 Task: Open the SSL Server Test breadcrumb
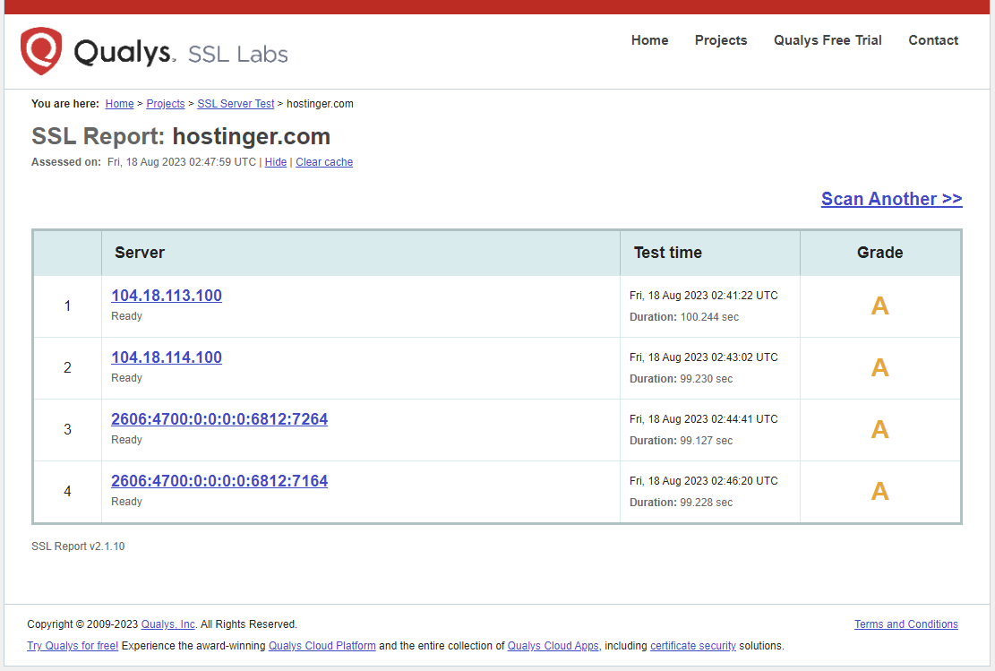pos(235,103)
